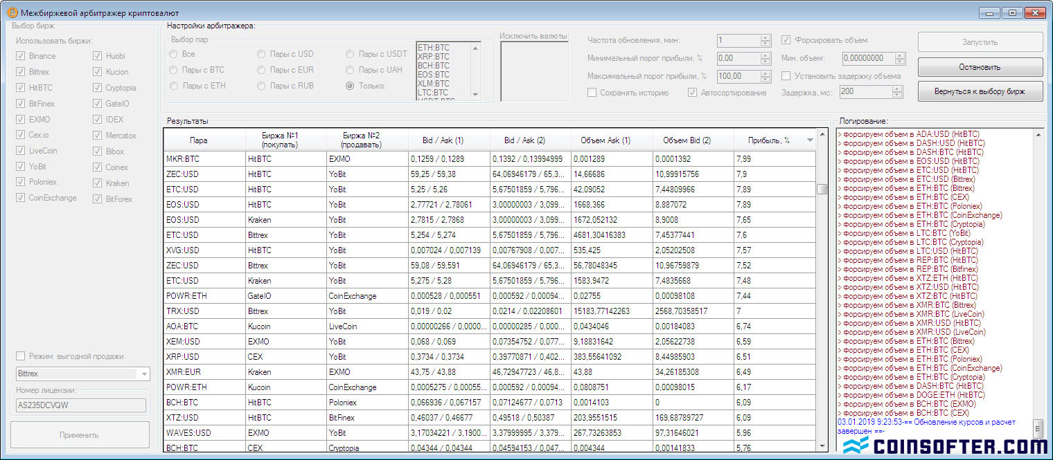Click the Прибыль column sort arrow
The width and height of the screenshot is (1053, 460).
click(810, 140)
